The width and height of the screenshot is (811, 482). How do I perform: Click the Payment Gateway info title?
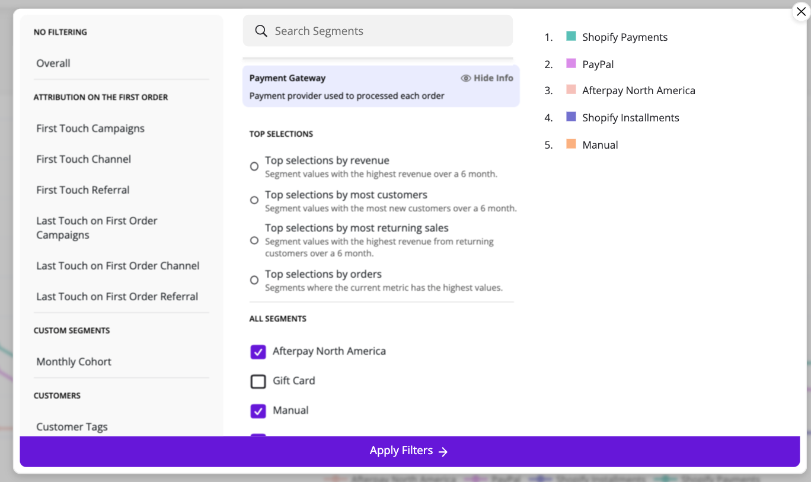(288, 78)
